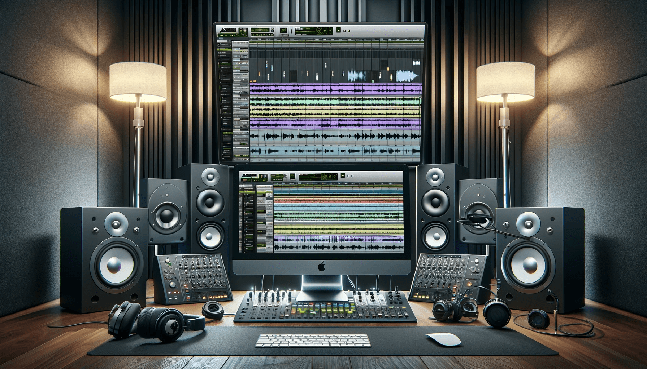Select the yellow track on the iMac screen
Image resolution: width=647 pixels, height=369 pixels.
(338, 229)
